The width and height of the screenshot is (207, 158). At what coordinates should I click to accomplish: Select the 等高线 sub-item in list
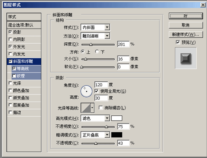coord(26,69)
